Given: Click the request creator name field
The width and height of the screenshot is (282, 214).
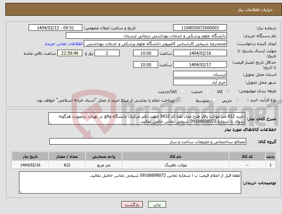Looking at the screenshot, I should [x=155, y=44].
